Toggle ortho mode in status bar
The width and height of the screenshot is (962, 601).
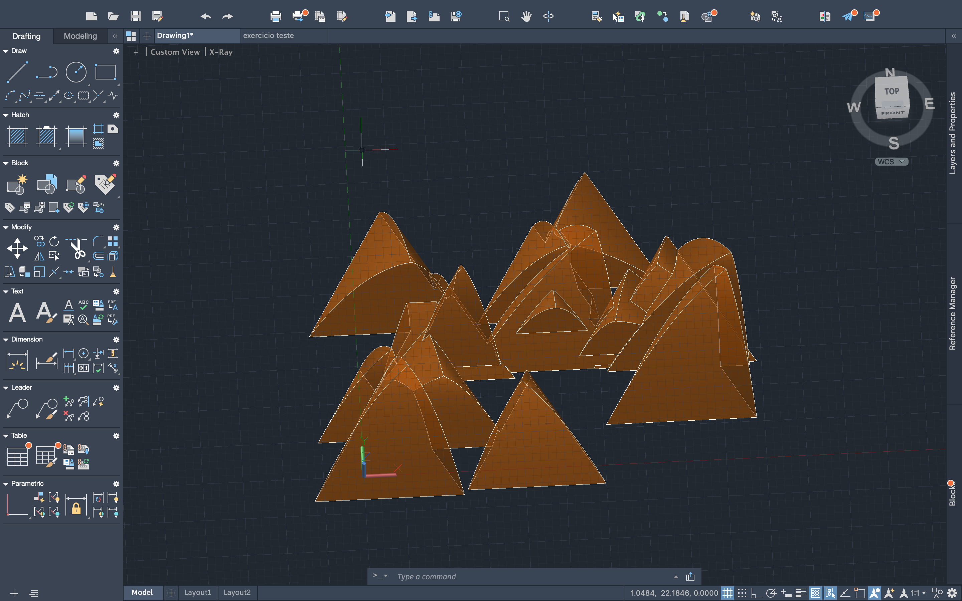click(756, 593)
